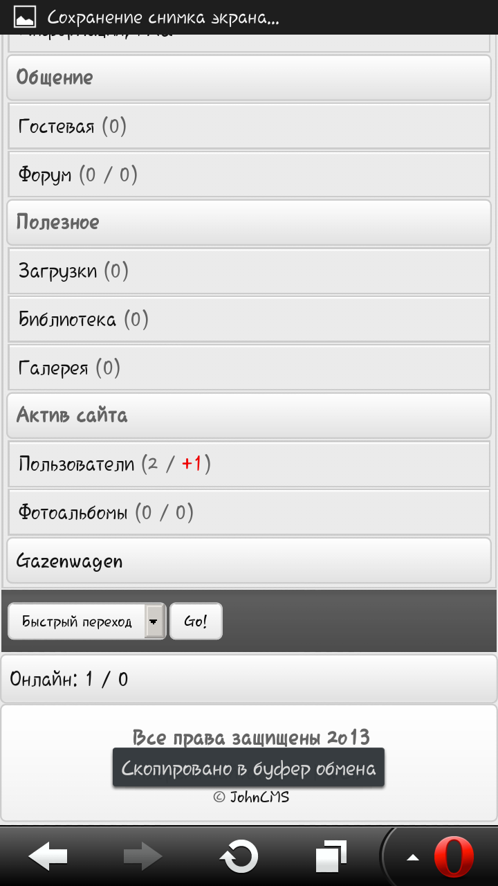Tap the browser back arrow

point(48,857)
